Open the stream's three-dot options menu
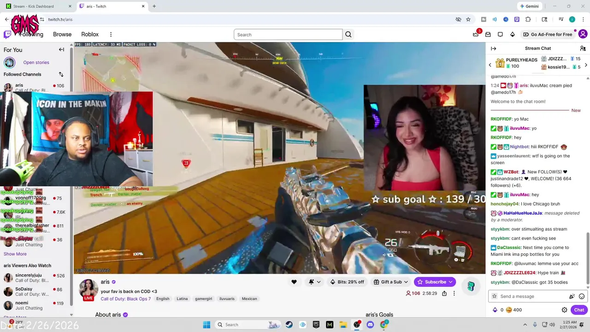Screen dimensions: 590x332 click(454, 293)
